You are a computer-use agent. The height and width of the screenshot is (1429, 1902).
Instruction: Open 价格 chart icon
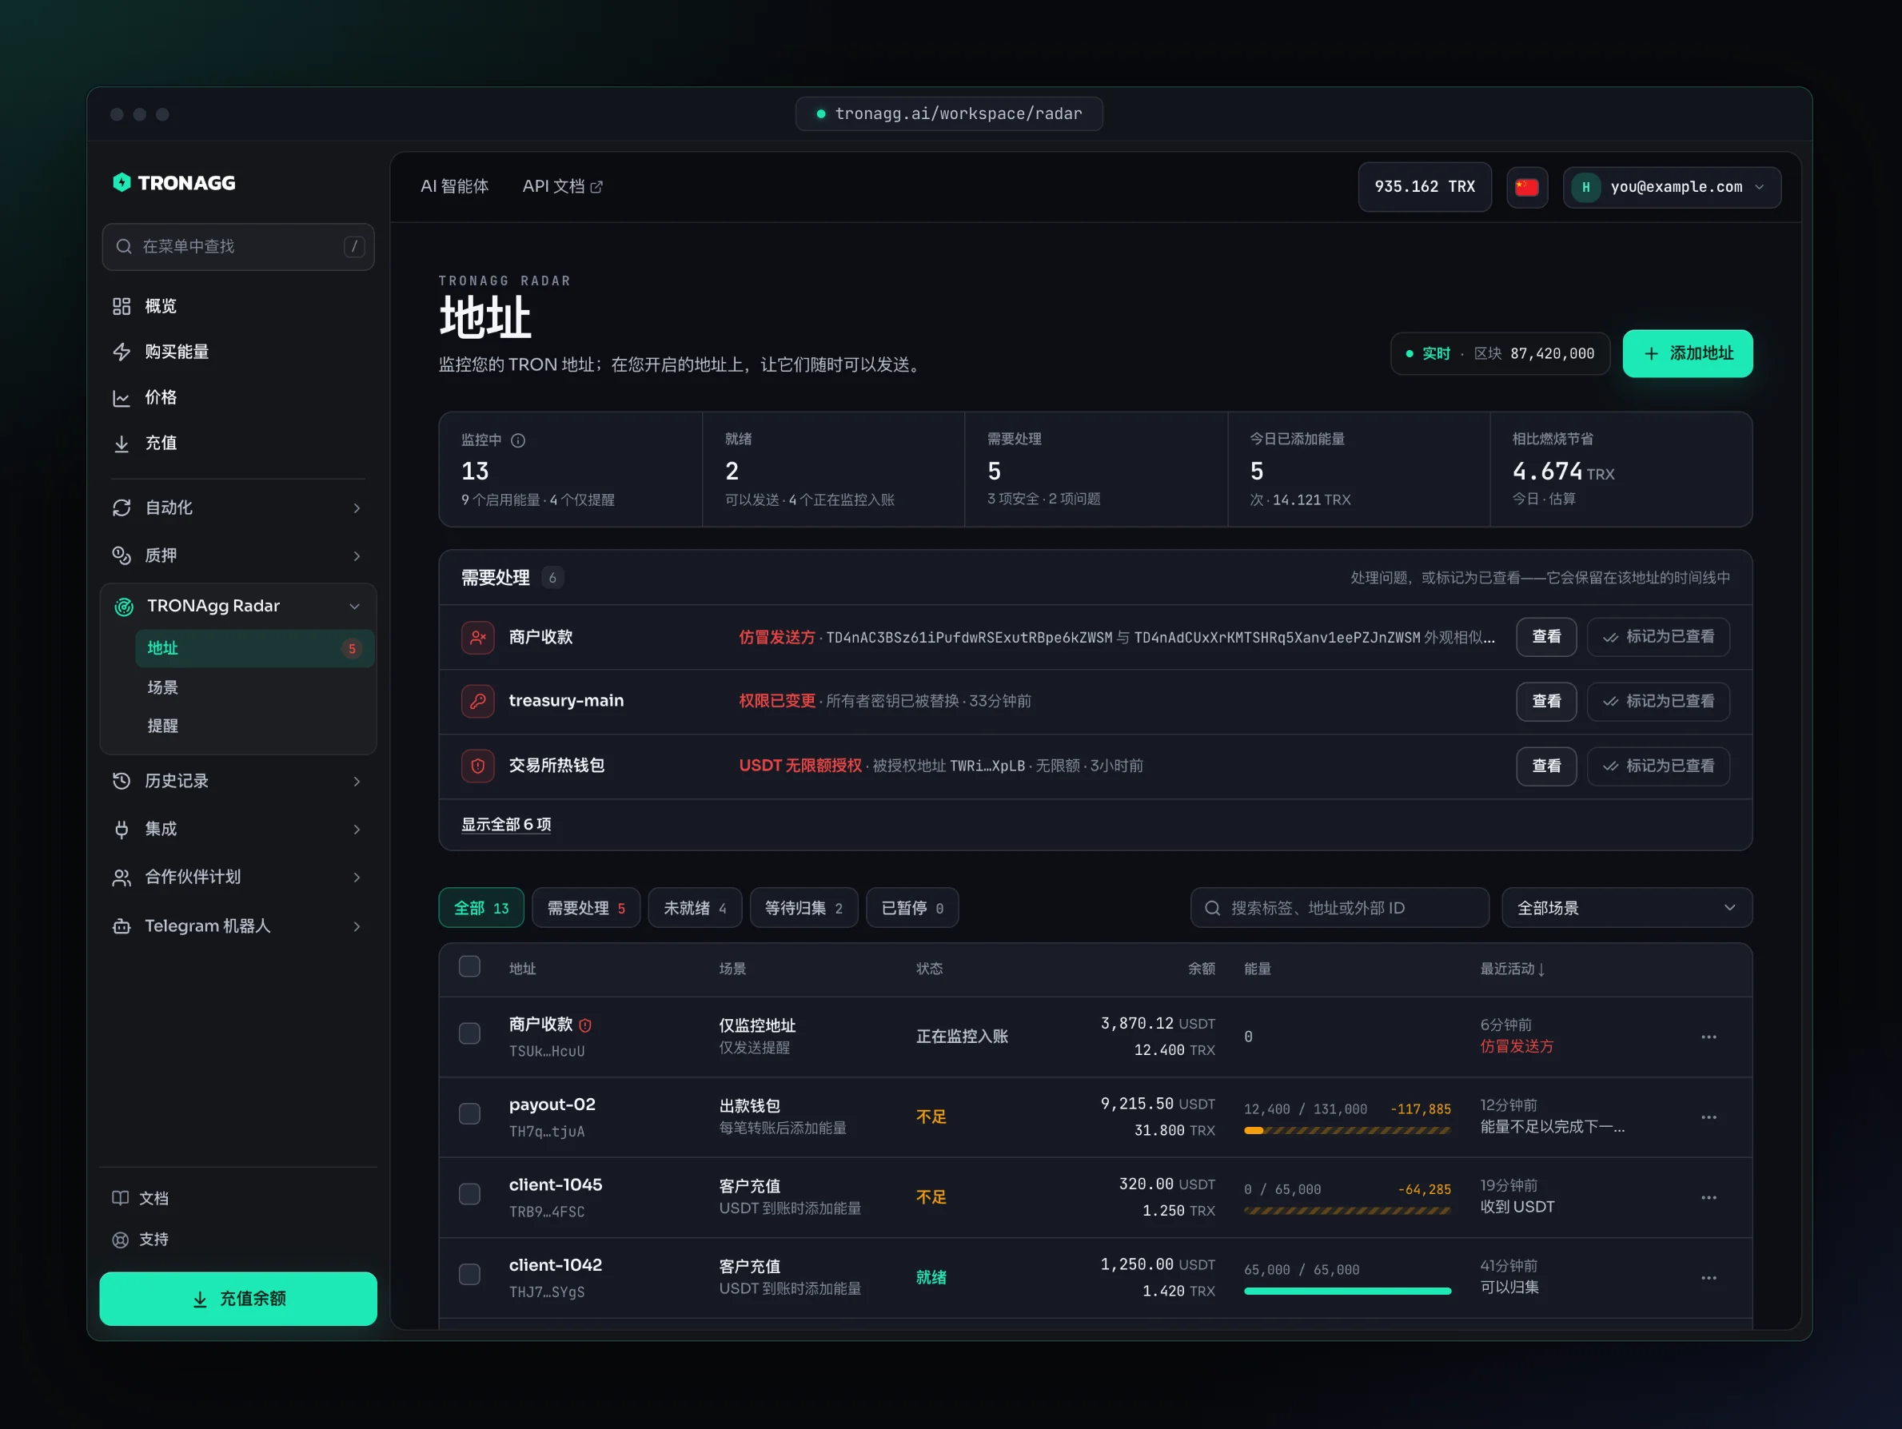[x=122, y=397]
